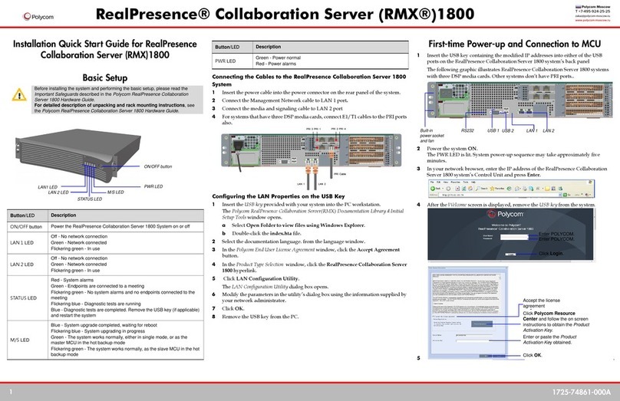Click the 'ON/OFF button' cell in the LED table
Screen dimensions: 620x401
26,227
